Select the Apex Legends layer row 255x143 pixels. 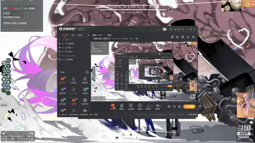[74, 55]
